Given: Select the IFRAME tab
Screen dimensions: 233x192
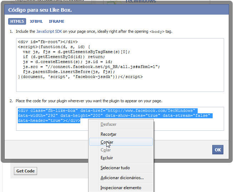Looking at the screenshot, I should tap(56, 21).
